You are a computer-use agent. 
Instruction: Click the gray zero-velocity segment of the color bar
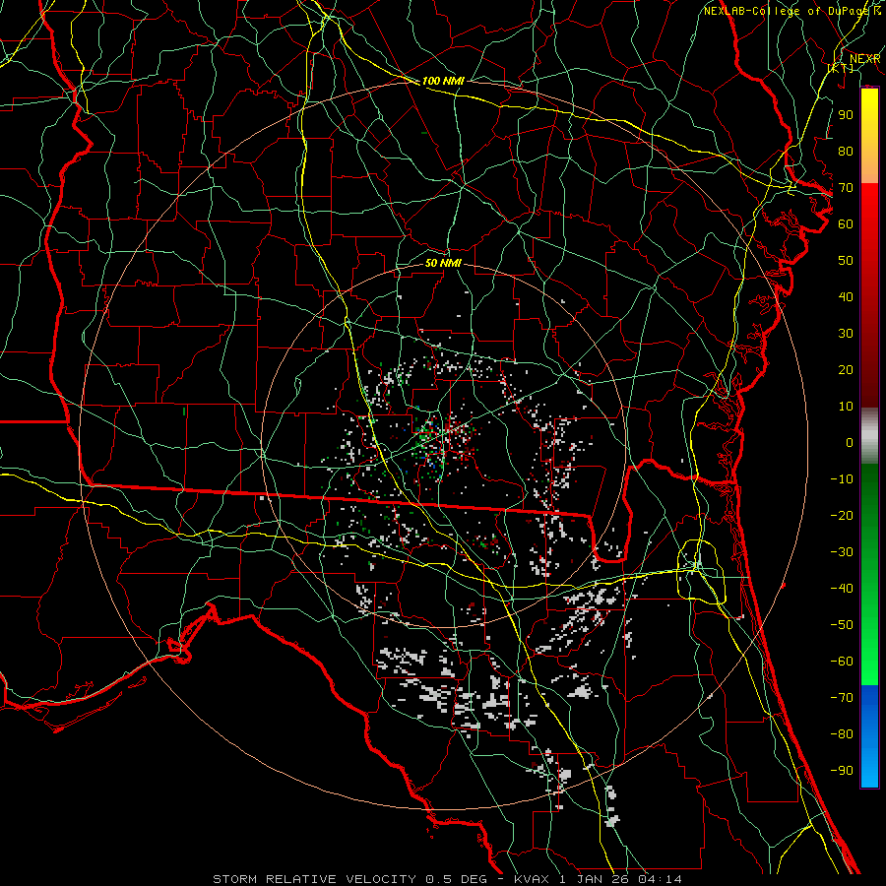(x=869, y=436)
